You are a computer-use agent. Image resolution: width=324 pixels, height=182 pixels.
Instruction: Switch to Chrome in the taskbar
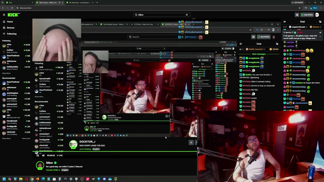[x=32, y=179]
